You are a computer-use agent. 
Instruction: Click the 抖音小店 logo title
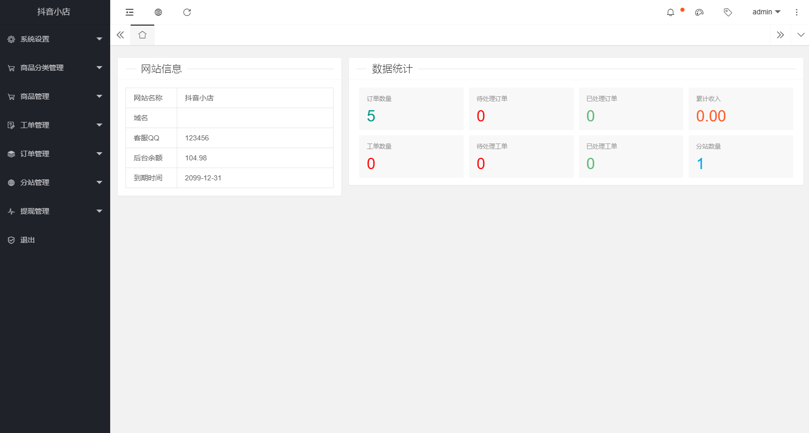(x=54, y=12)
